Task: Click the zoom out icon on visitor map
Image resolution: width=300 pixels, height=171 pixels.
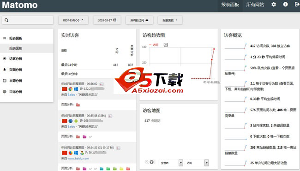Action: tap(147, 162)
